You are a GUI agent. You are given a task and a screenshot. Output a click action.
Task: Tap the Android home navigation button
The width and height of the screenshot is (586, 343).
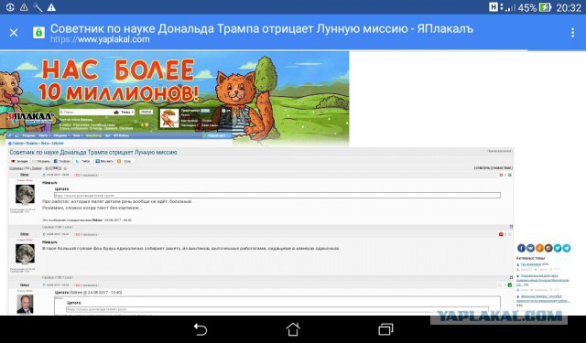[x=293, y=329]
